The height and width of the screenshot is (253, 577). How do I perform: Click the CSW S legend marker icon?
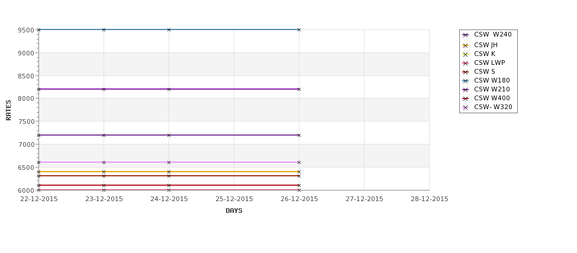(465, 72)
